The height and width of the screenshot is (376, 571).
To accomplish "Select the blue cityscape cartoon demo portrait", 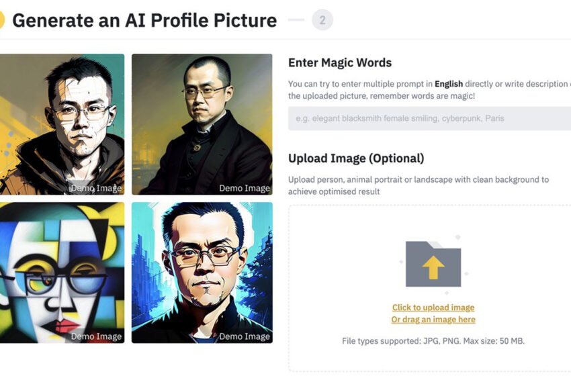I will tap(202, 273).
